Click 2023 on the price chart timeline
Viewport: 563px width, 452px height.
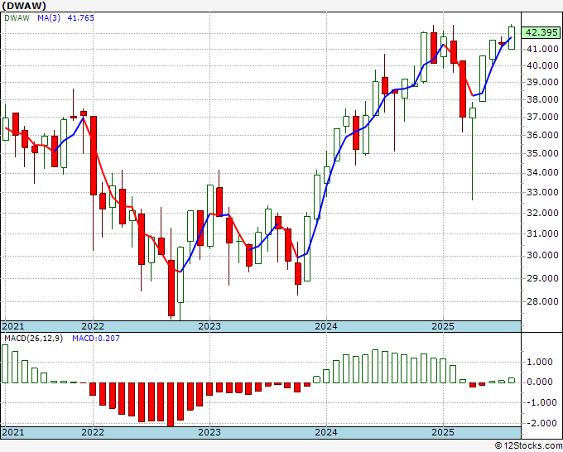pyautogui.click(x=209, y=326)
